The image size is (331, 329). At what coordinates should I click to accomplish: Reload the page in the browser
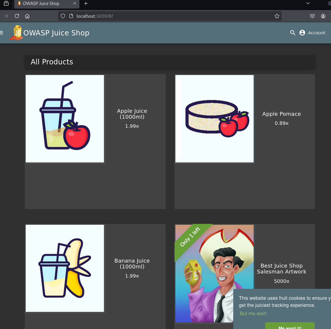click(x=17, y=16)
